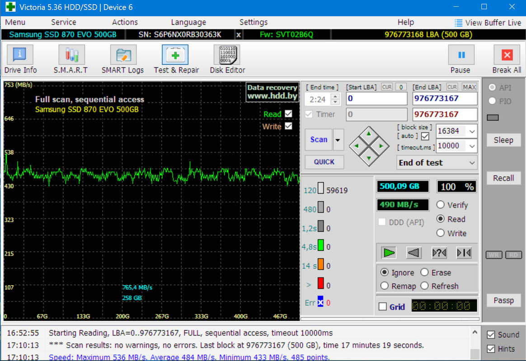526x361 pixels.
Task: Click the RD indicator button
Action: click(513, 255)
